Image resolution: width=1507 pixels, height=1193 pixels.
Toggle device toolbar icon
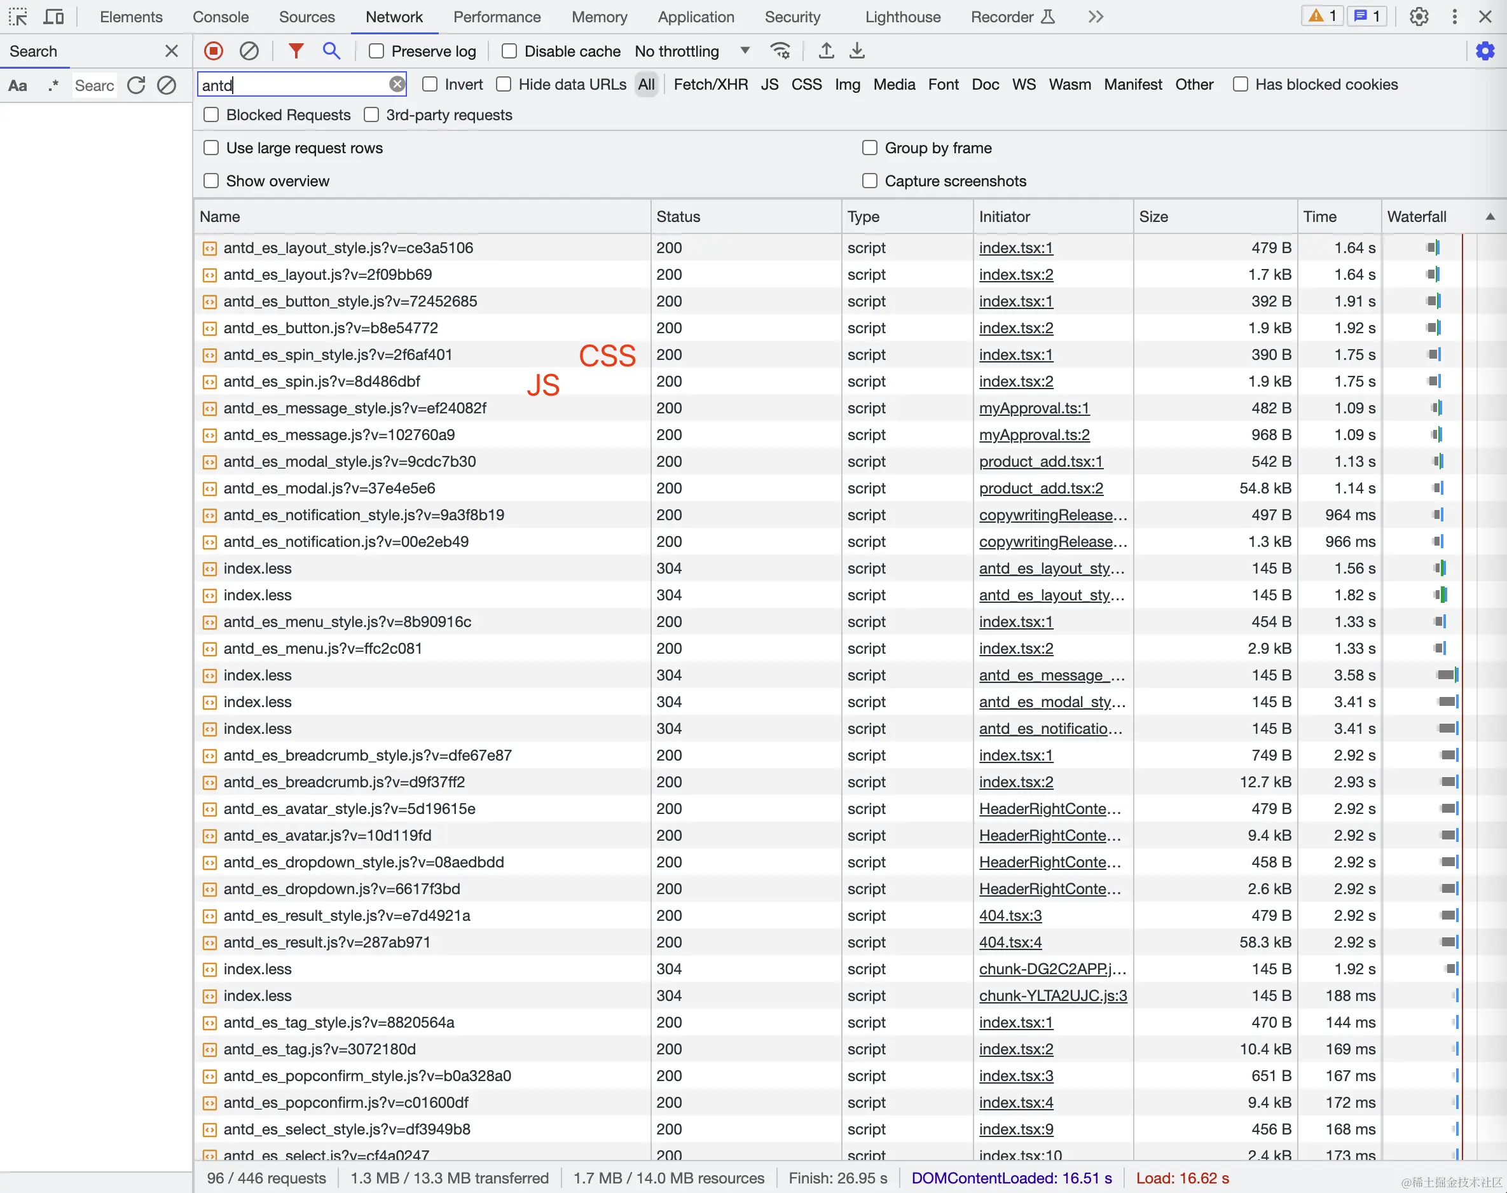tap(54, 17)
